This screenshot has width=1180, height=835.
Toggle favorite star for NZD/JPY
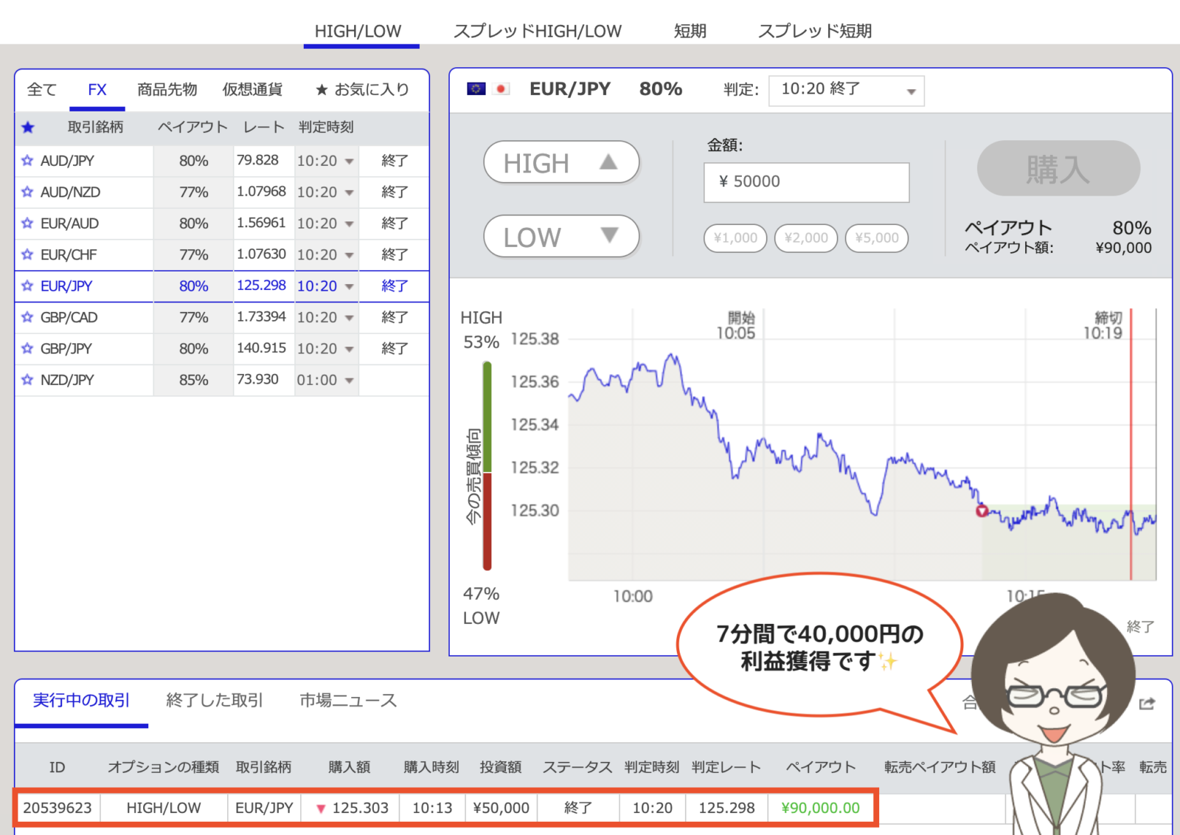click(x=27, y=380)
